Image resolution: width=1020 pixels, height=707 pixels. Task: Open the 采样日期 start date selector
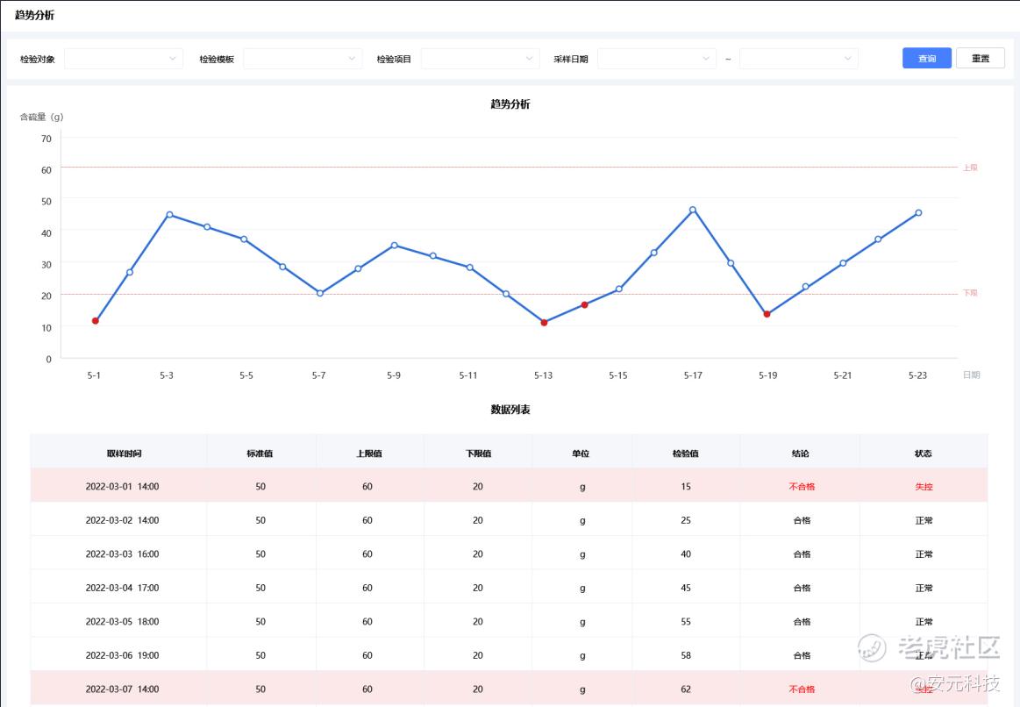click(x=656, y=59)
